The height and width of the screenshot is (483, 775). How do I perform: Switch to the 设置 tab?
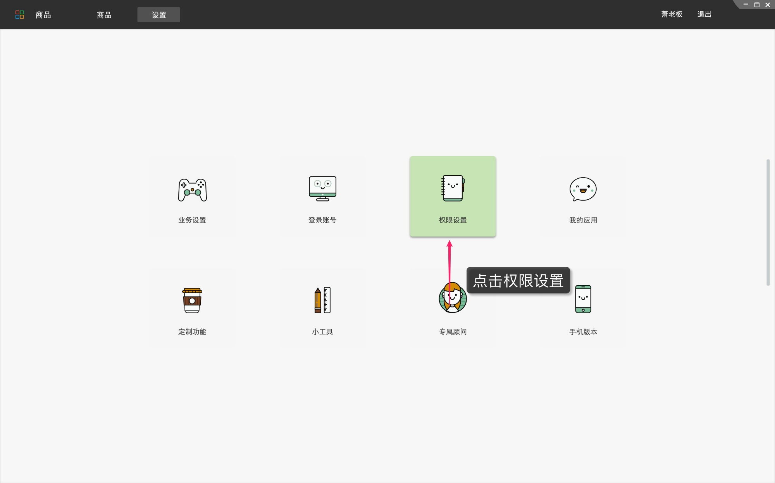coord(158,15)
